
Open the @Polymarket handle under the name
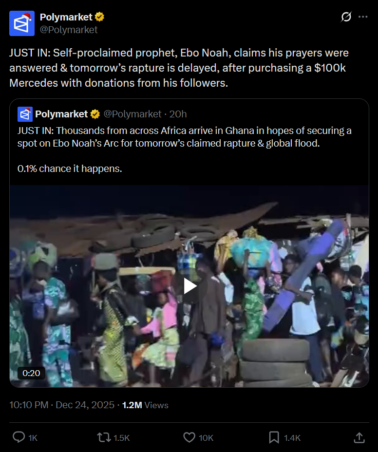(x=69, y=30)
